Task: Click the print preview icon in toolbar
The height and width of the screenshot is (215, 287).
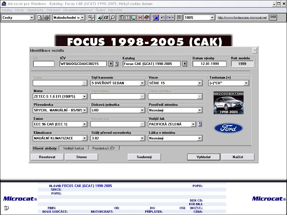Action: click(x=40, y=18)
